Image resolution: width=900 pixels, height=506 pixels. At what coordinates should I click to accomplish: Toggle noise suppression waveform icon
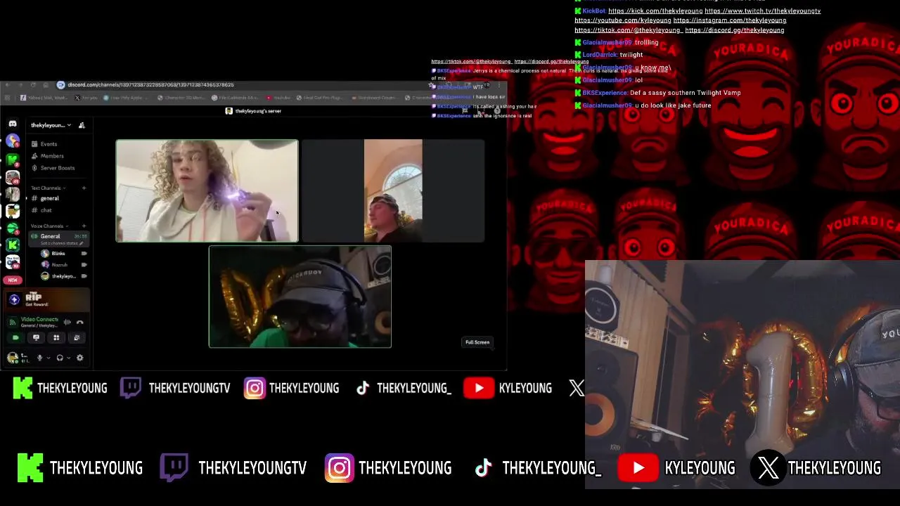[67, 322]
